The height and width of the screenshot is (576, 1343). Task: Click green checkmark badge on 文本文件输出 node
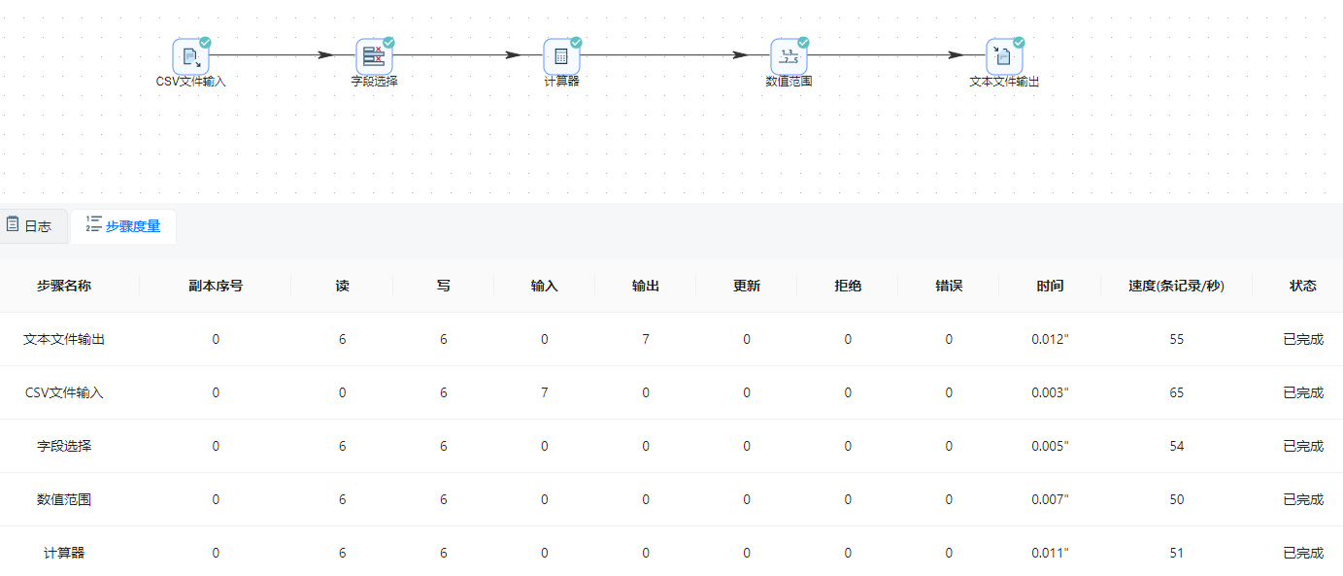(x=1019, y=43)
